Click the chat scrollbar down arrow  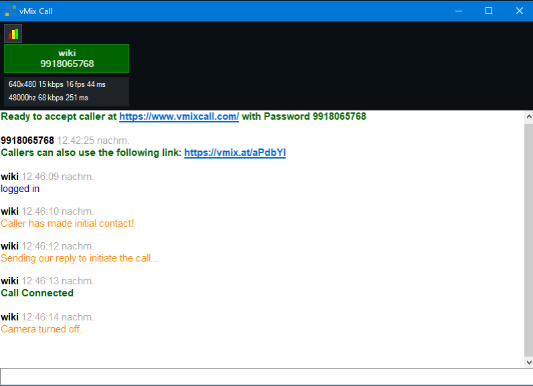[x=528, y=362]
